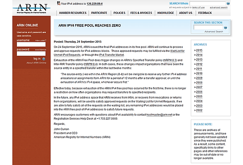Focus the password input field

(31, 54)
